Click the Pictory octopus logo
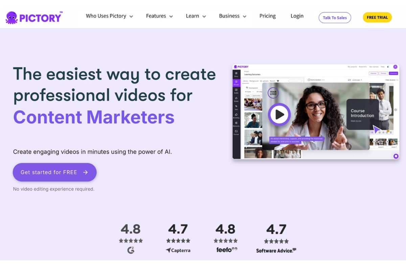 pos(11,16)
